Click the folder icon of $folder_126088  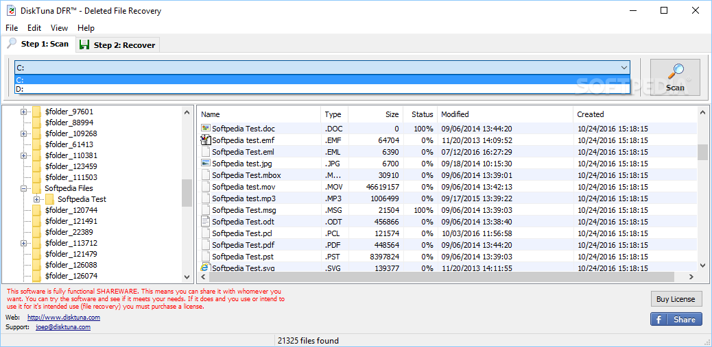point(37,265)
